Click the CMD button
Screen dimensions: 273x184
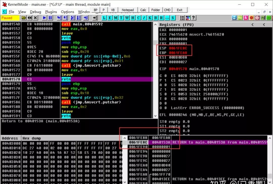click(x=167, y=10)
